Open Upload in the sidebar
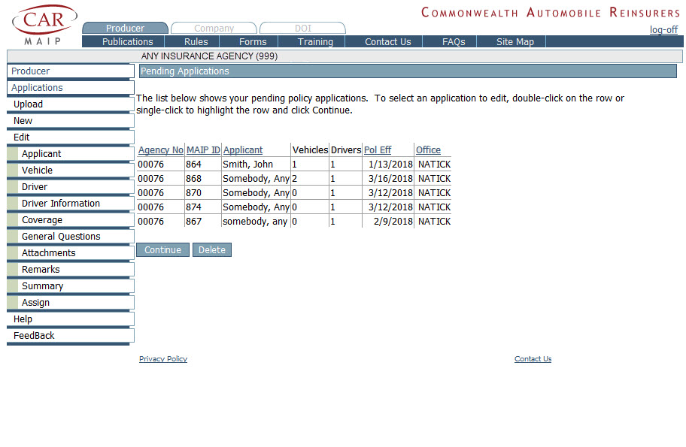 point(29,104)
